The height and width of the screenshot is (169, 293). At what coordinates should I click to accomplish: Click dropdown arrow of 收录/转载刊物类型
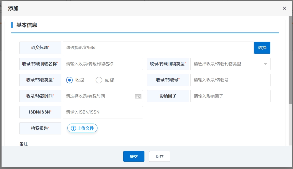click(265, 64)
